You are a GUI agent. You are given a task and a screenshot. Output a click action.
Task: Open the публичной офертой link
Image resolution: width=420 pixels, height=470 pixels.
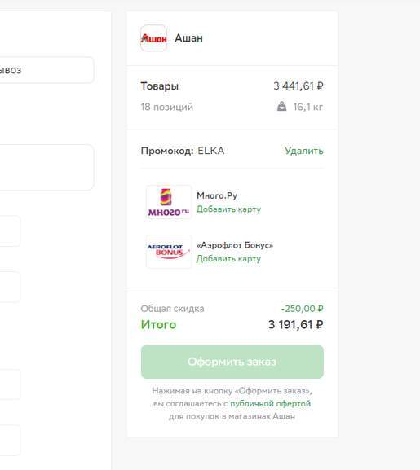tap(270, 404)
